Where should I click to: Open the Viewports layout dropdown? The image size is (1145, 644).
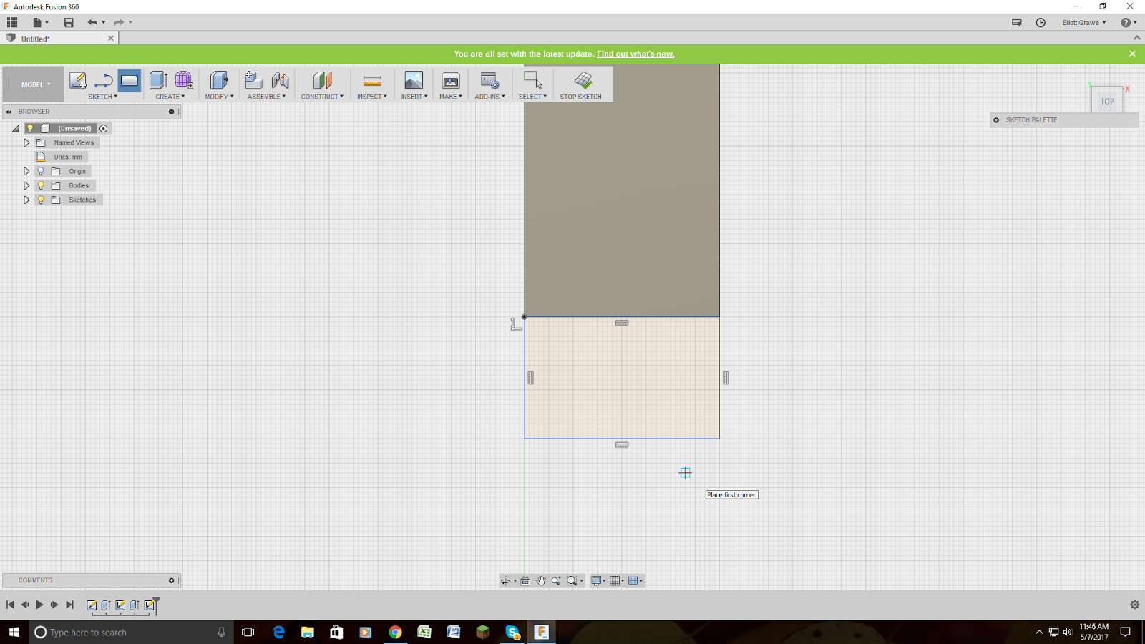click(635, 581)
